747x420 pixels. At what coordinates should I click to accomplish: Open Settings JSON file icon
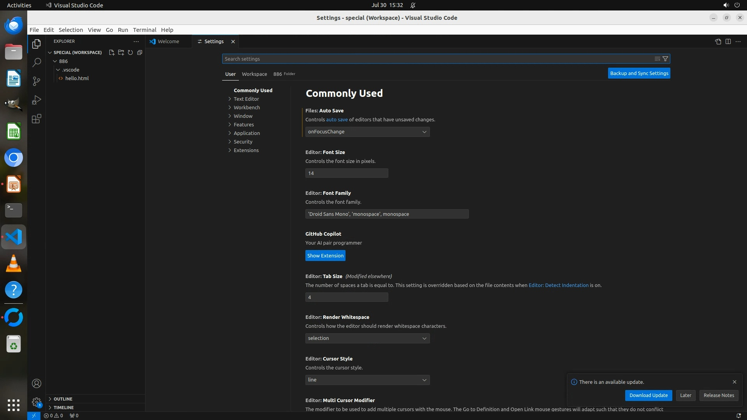(x=718, y=42)
